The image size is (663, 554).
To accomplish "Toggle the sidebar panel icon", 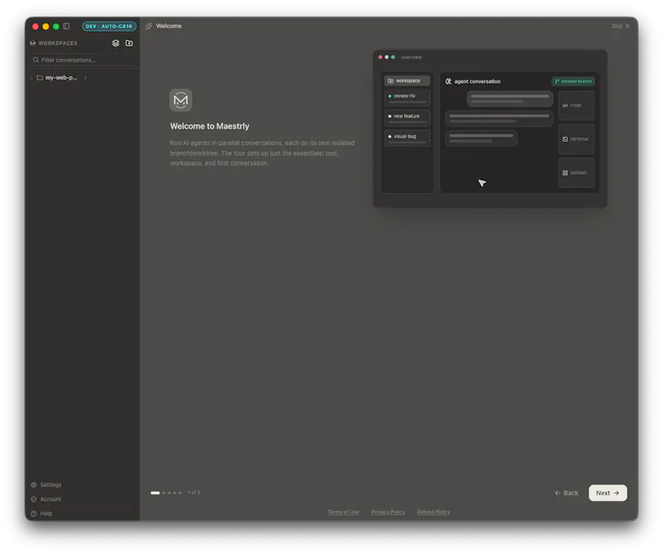I will pos(66,27).
